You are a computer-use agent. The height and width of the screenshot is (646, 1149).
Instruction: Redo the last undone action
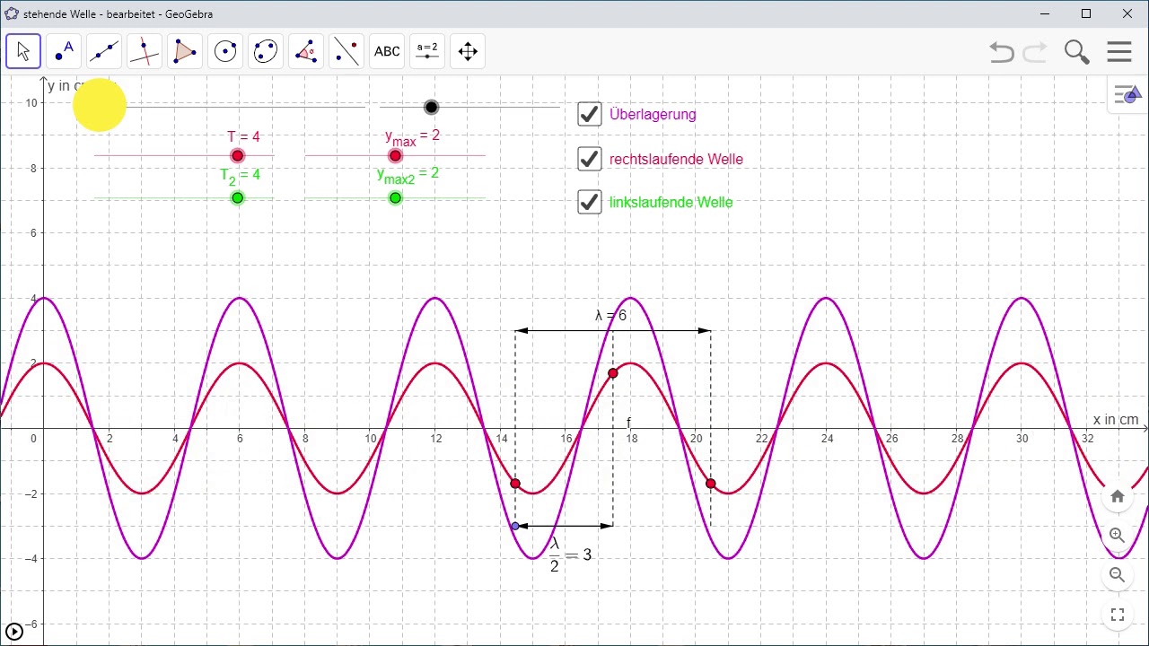click(x=1035, y=52)
